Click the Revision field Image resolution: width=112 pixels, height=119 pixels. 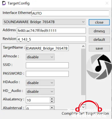coord(51,39)
